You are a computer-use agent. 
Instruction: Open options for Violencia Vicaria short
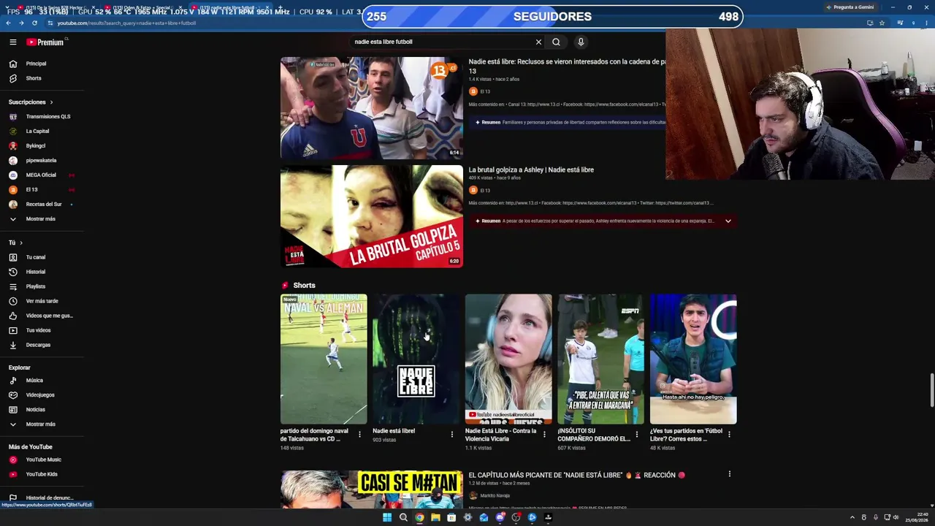pos(544,435)
